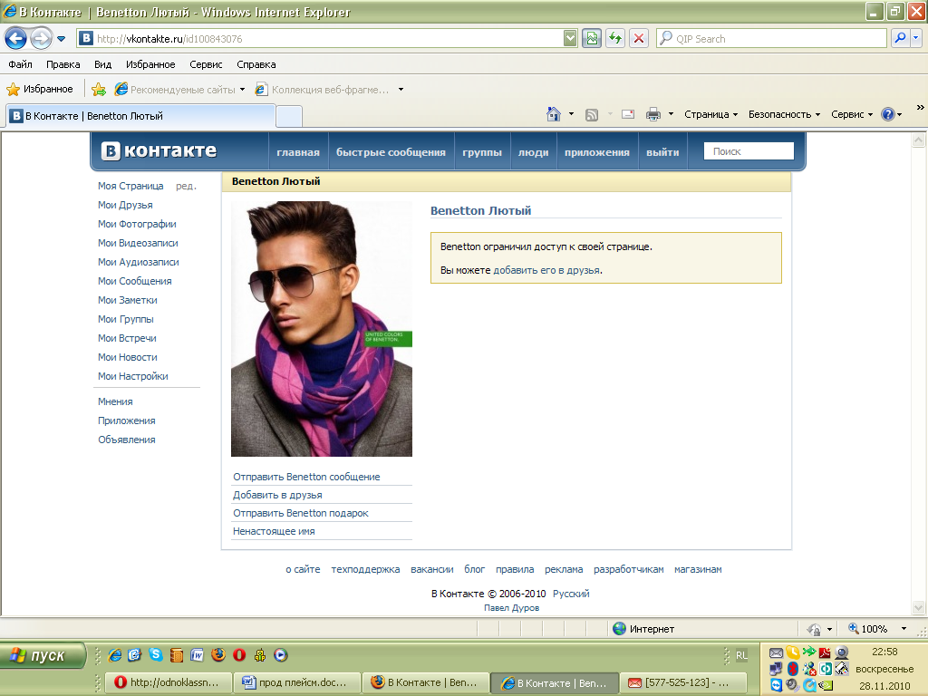Change language via Русский link
The image size is (928, 696).
(571, 594)
